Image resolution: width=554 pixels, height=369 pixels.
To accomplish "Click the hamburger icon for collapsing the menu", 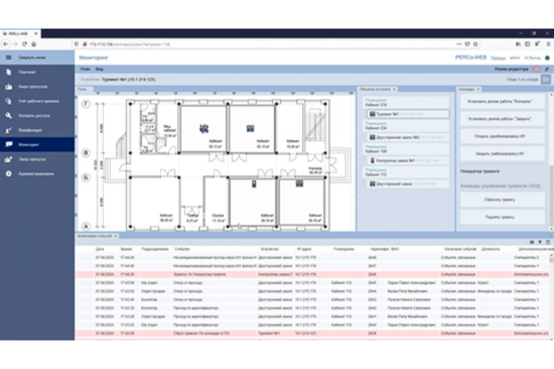I will [x=8, y=58].
